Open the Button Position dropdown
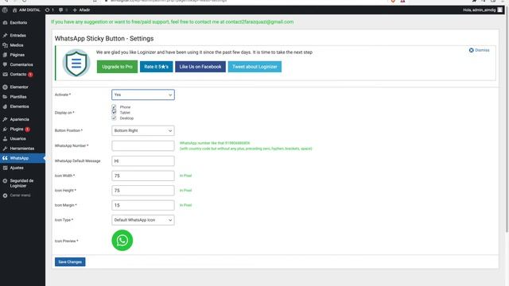The height and width of the screenshot is (286, 509). coord(143,130)
